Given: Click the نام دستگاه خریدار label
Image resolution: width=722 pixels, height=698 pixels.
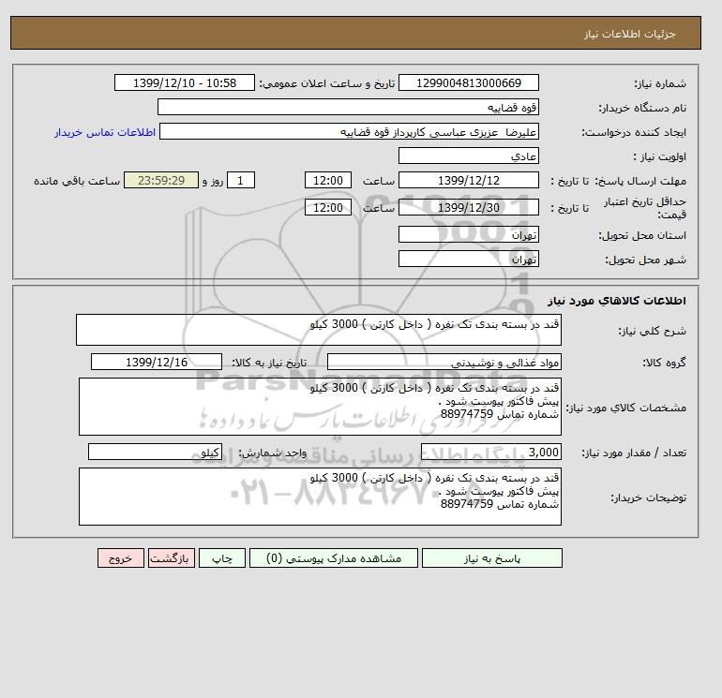Looking at the screenshot, I should click(x=642, y=108).
